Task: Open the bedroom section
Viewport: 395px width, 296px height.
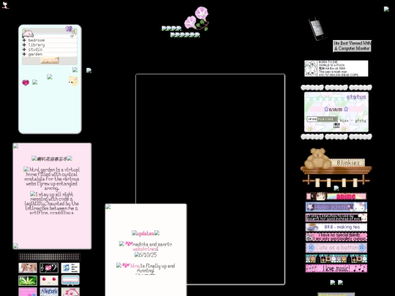Action: tap(37, 40)
